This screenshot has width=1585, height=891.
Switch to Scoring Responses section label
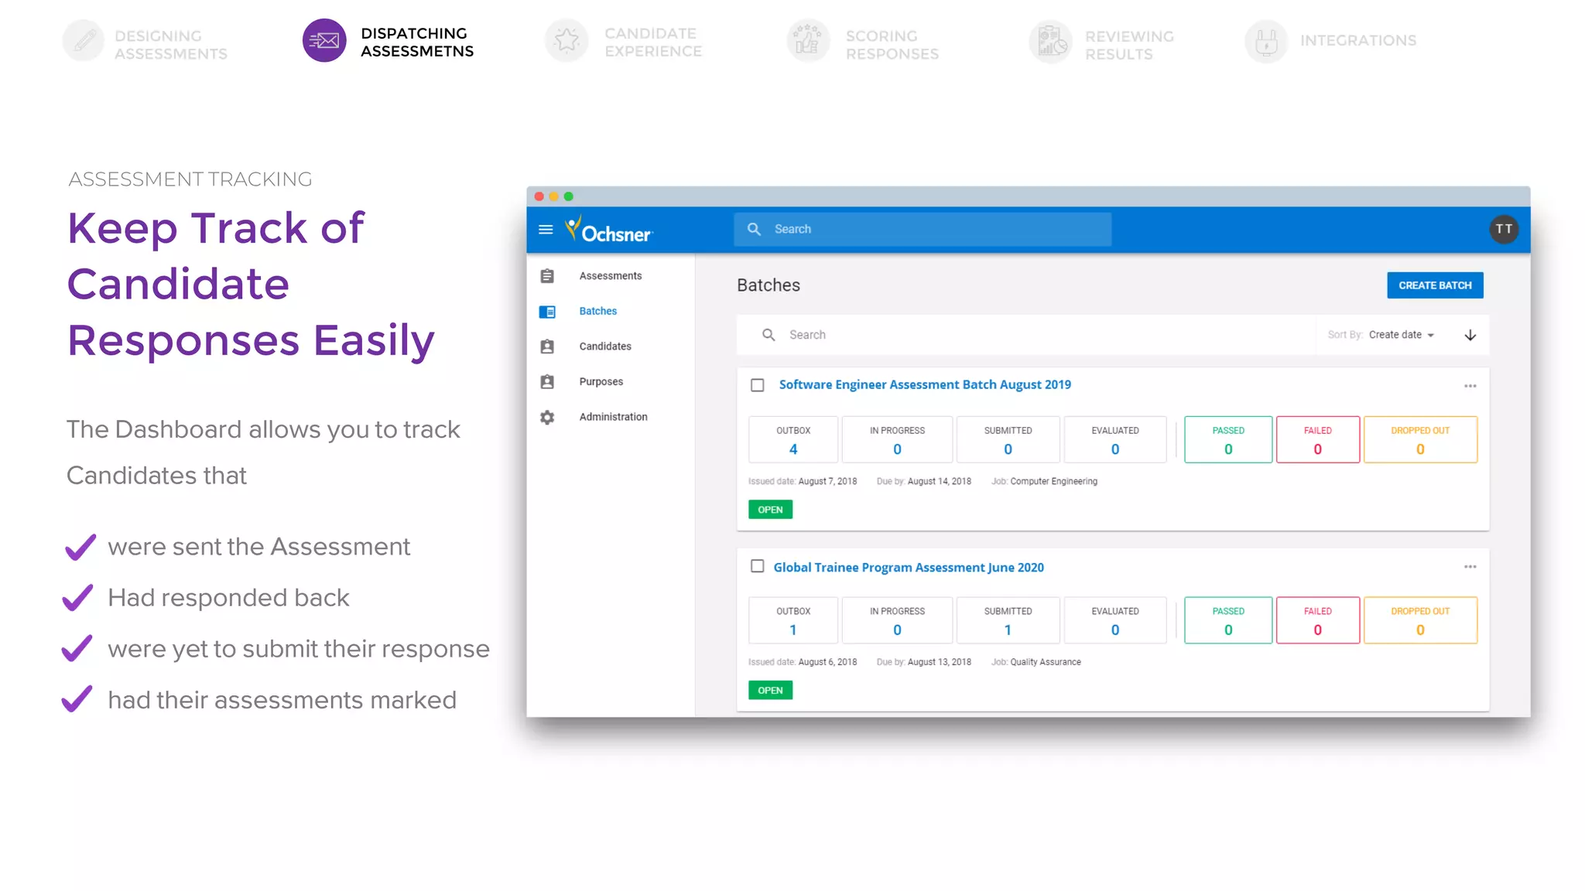click(x=892, y=45)
